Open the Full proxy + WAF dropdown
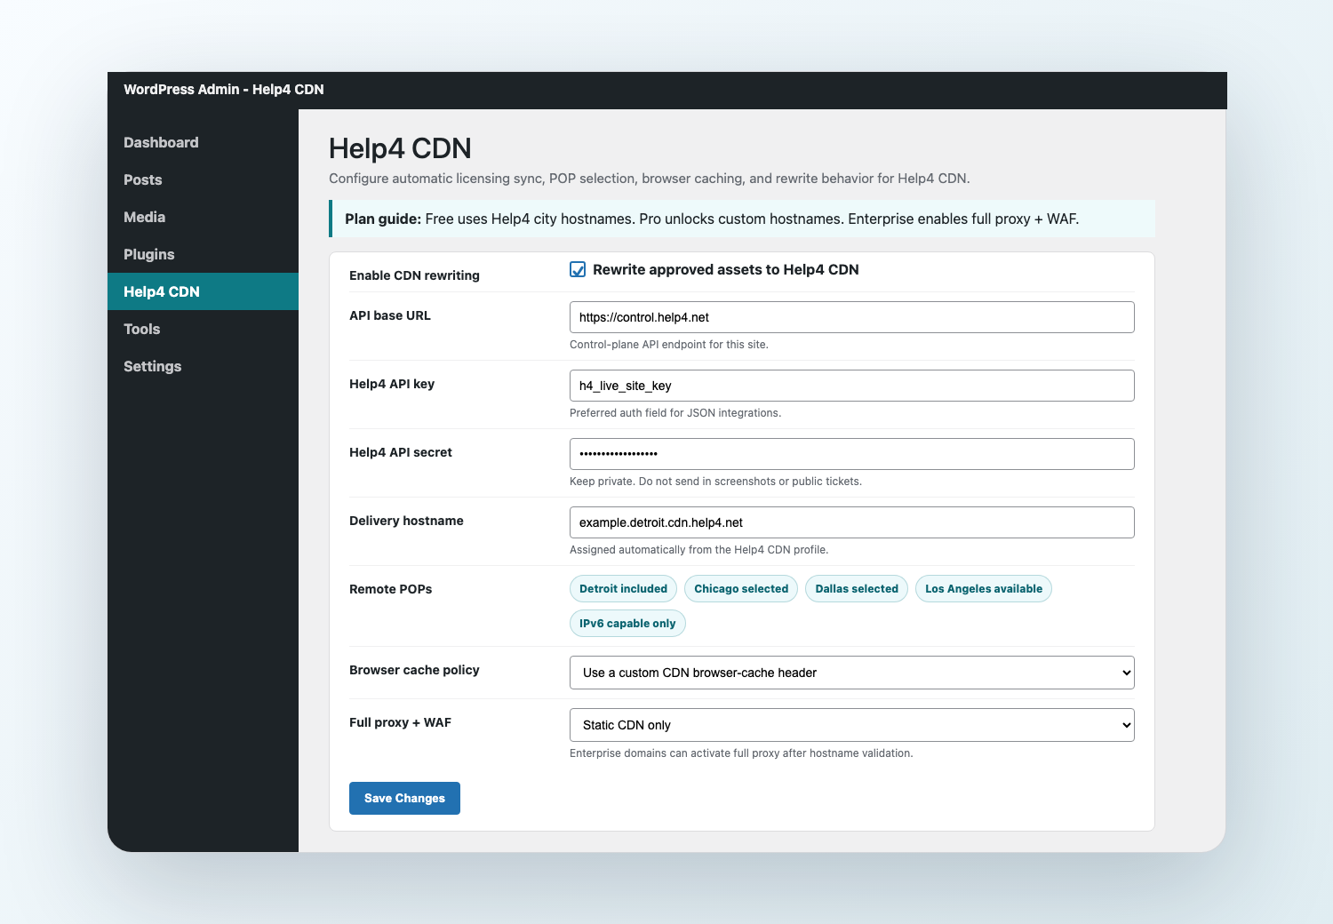The image size is (1333, 924). (x=851, y=725)
